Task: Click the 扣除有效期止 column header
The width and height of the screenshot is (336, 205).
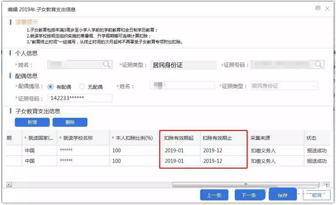Action: pyautogui.click(x=224, y=138)
